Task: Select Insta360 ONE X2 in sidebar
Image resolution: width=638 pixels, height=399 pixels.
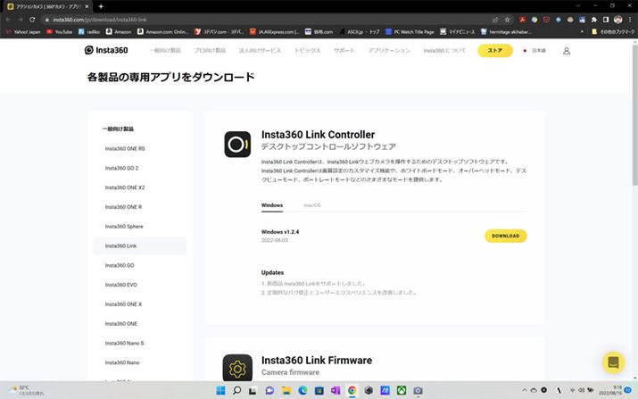Action: 125,187
